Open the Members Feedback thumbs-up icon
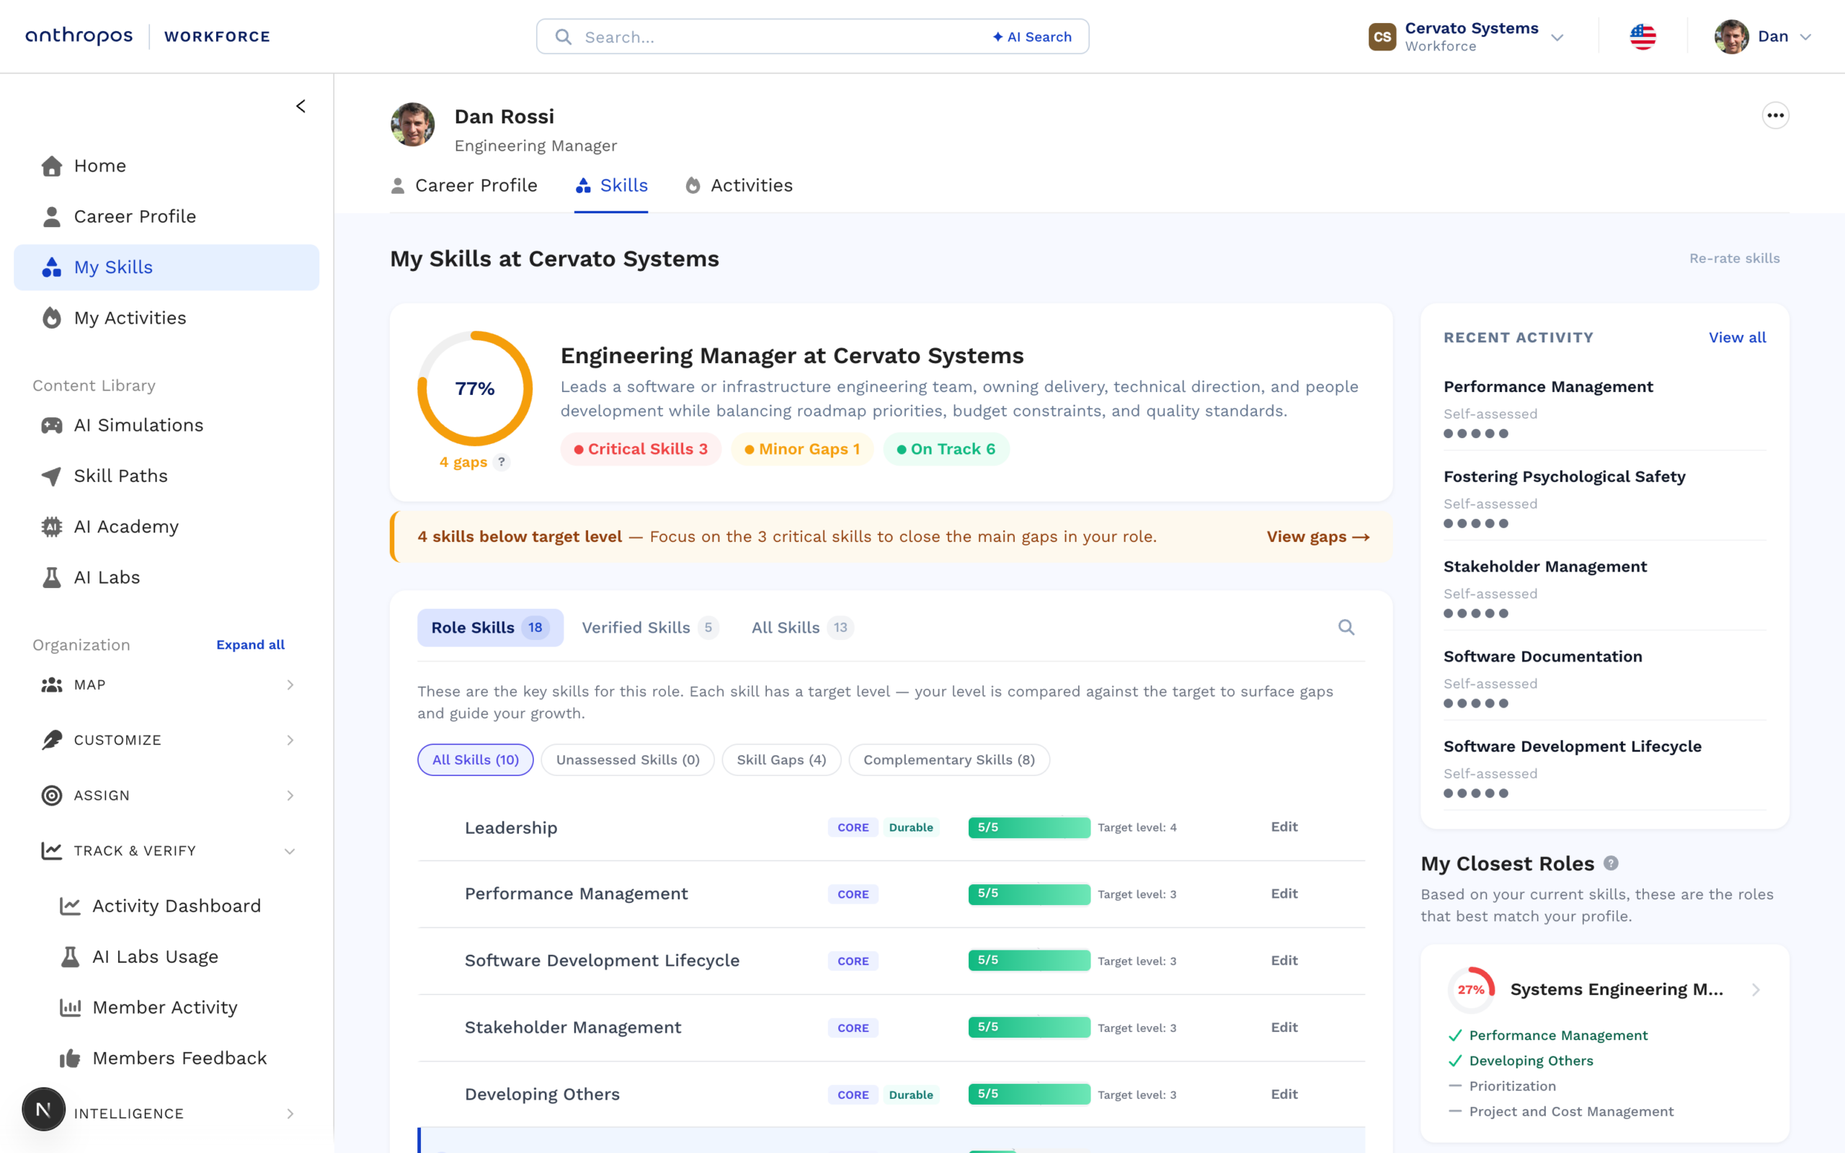1845x1153 pixels. [70, 1059]
